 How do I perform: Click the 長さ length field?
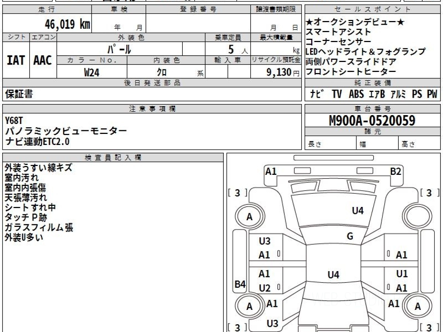coord(331,143)
